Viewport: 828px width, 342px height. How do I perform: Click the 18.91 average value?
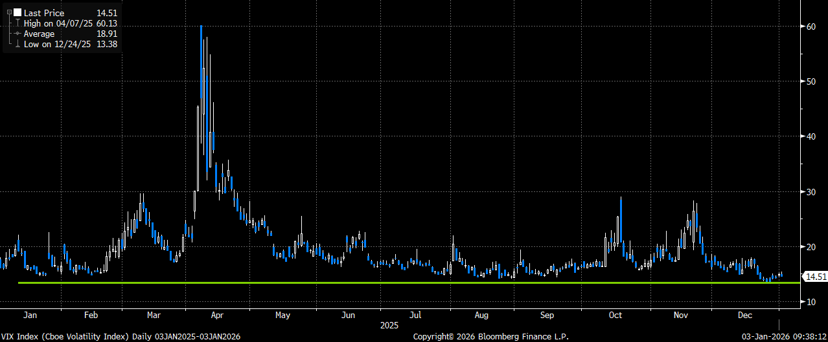pos(106,34)
